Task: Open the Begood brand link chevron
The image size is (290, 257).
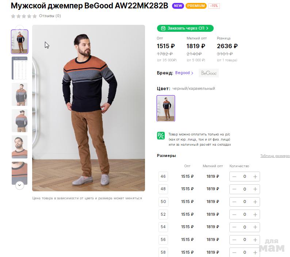Action: click(x=193, y=73)
